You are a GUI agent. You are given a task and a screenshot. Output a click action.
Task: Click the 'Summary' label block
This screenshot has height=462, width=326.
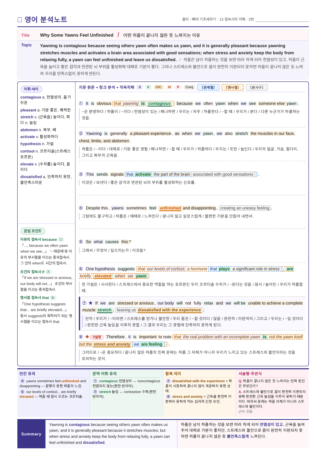pyautogui.click(x=32, y=434)
